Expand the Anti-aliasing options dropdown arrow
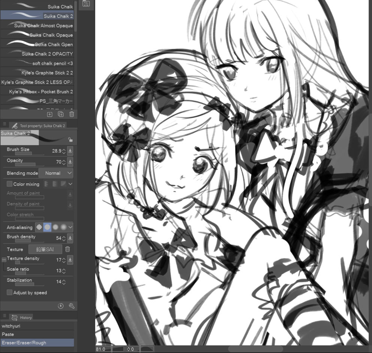The image size is (372, 353). tap(70, 227)
